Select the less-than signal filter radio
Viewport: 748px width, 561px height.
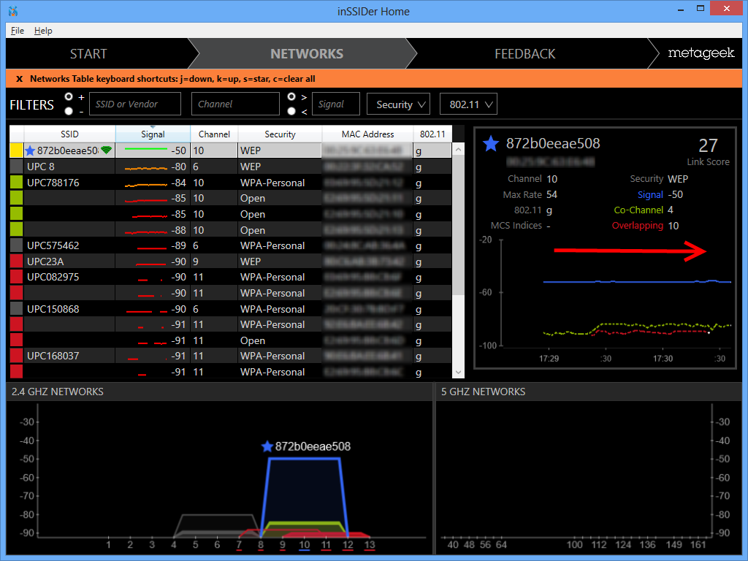[291, 111]
